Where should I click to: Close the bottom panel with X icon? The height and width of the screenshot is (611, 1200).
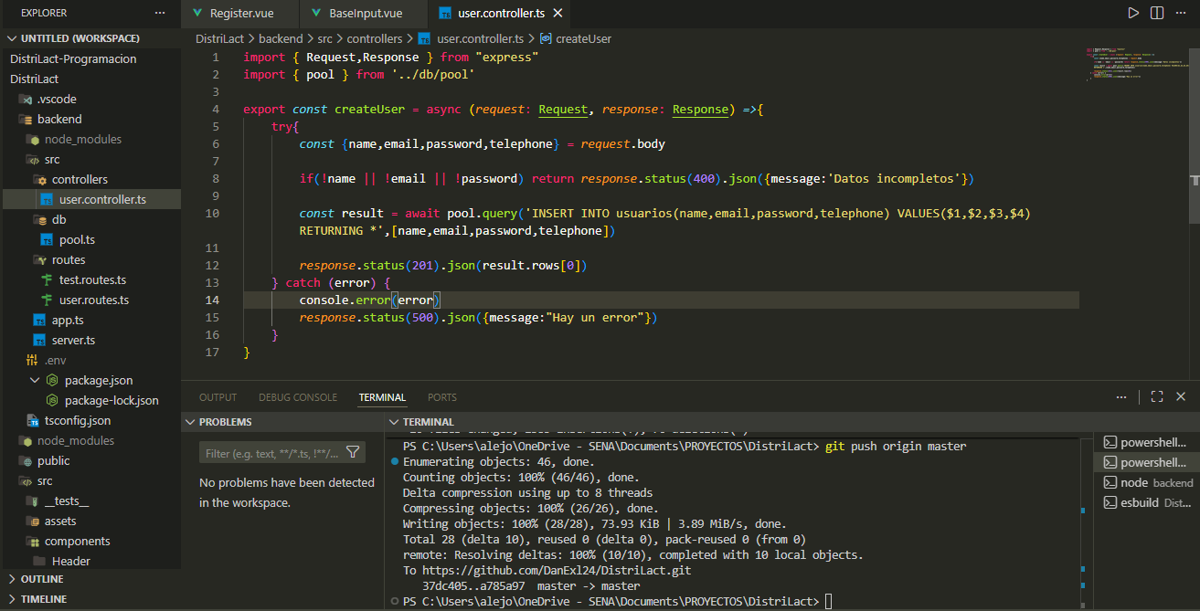tap(1181, 397)
